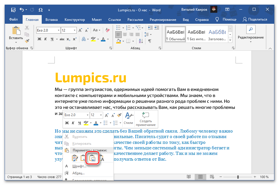Open the Шрифт dialog launcher in the ribbon
Image resolution: width=279 pixels, height=185 pixels.
[110, 48]
